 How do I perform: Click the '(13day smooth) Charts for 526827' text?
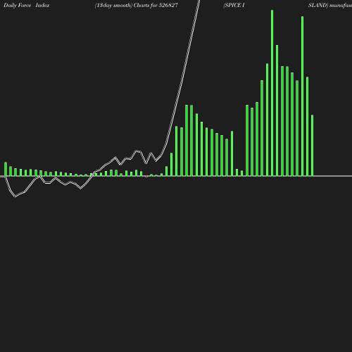coord(137,6)
